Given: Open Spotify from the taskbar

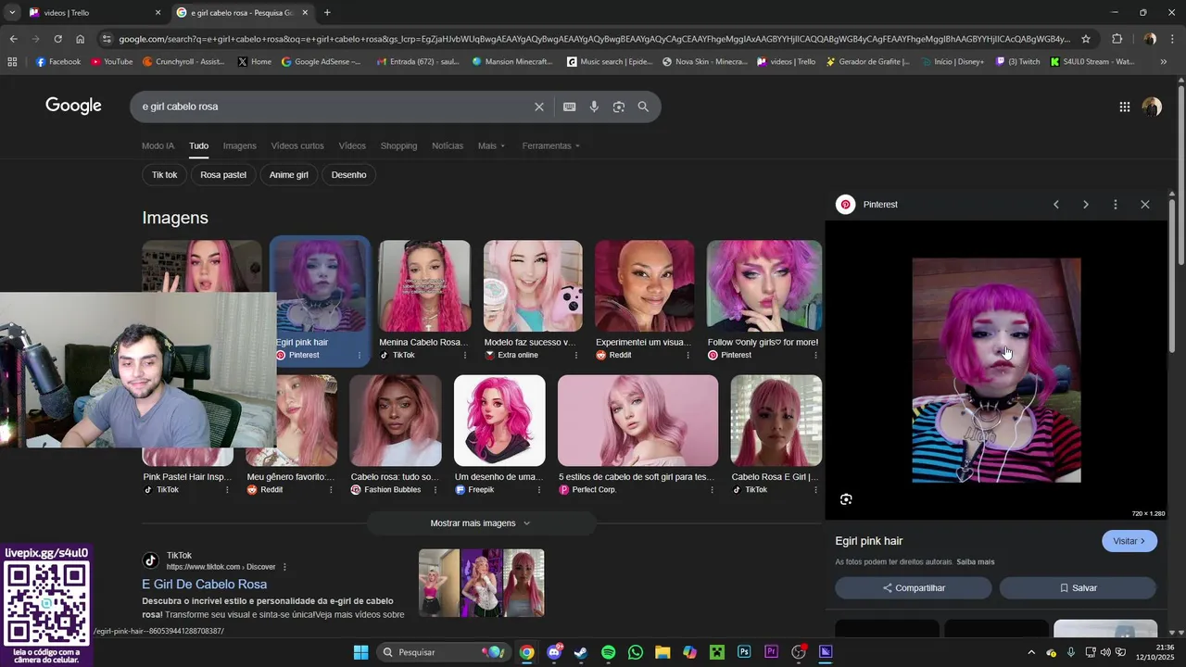Looking at the screenshot, I should click(608, 652).
